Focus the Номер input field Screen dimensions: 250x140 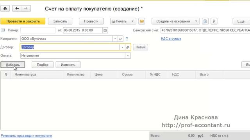38,30
